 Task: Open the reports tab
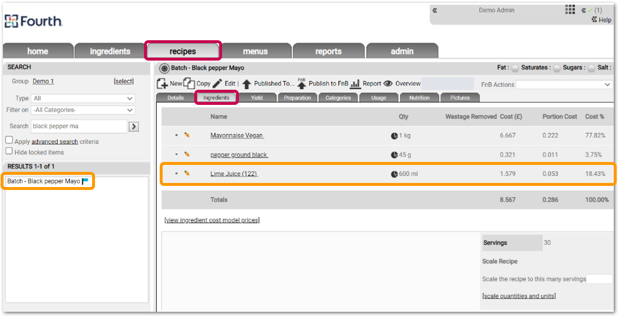[x=329, y=51]
